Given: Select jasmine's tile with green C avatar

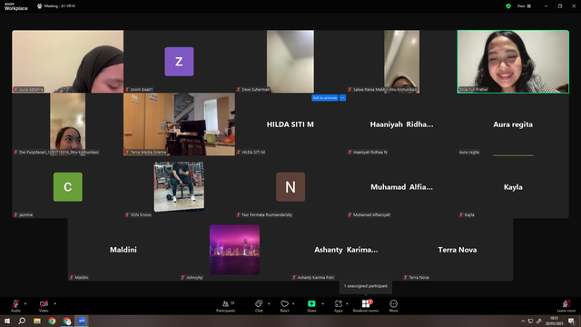Looking at the screenshot, I should (x=68, y=187).
